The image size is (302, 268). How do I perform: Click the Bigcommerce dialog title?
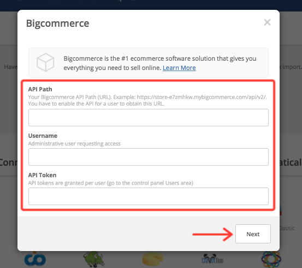57,24
